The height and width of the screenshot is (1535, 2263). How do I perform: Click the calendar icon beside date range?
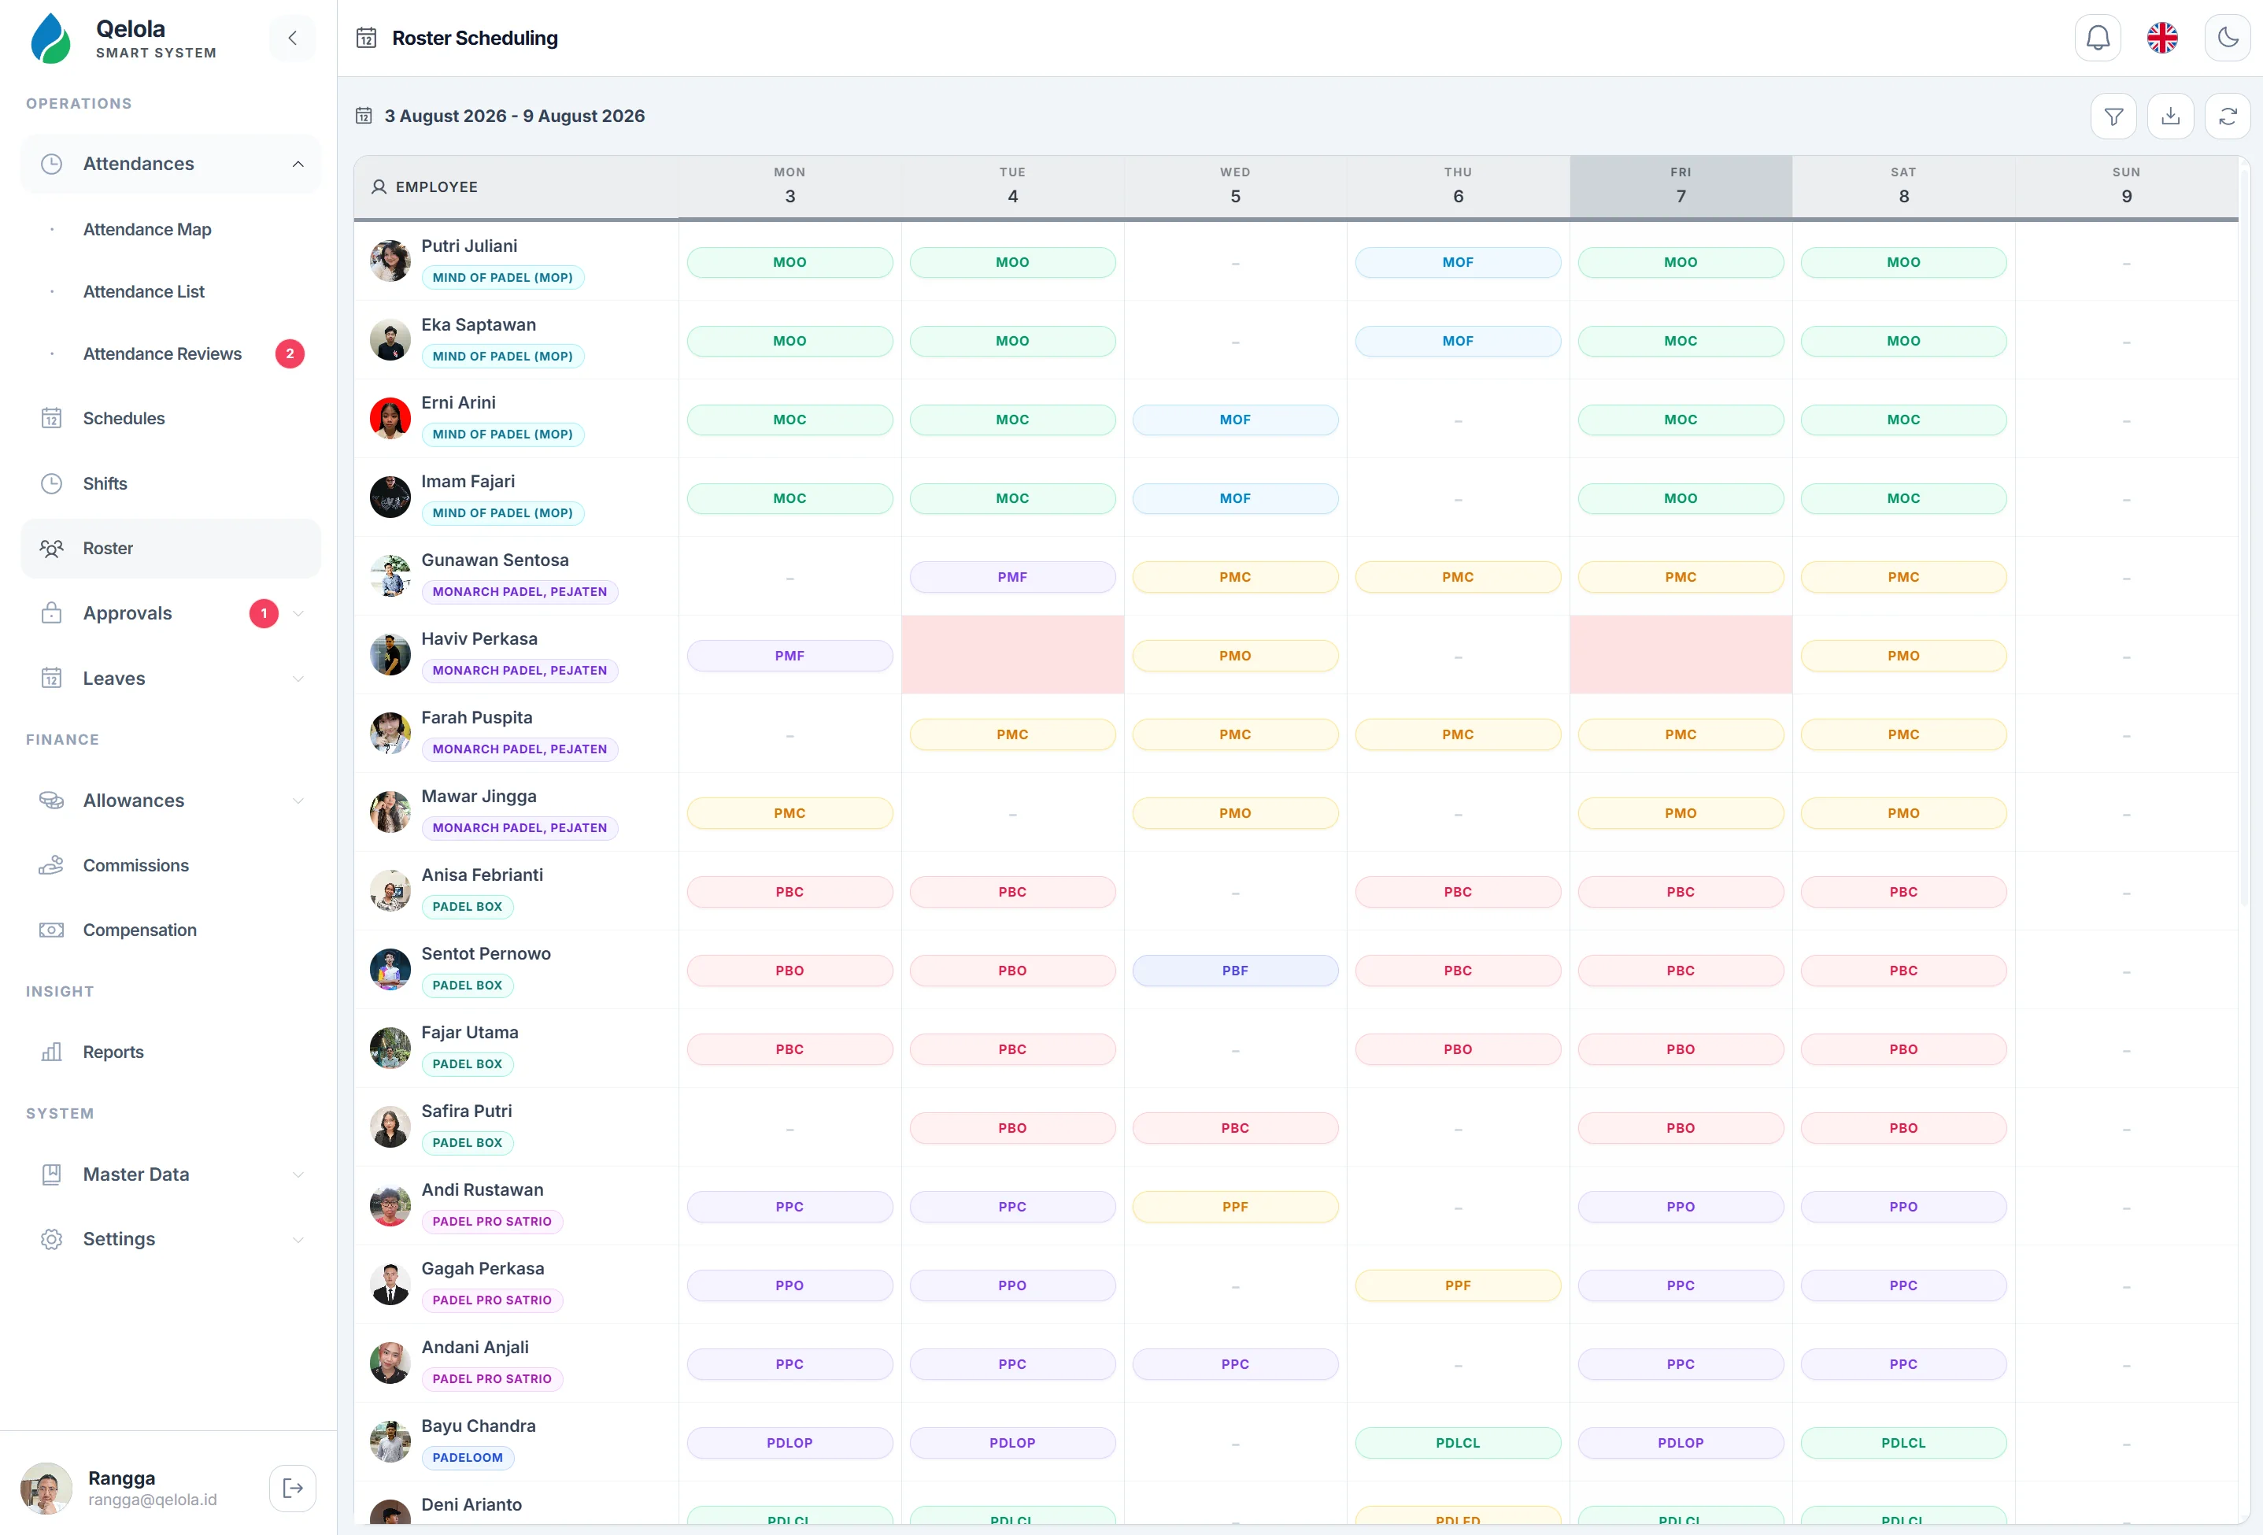click(364, 116)
